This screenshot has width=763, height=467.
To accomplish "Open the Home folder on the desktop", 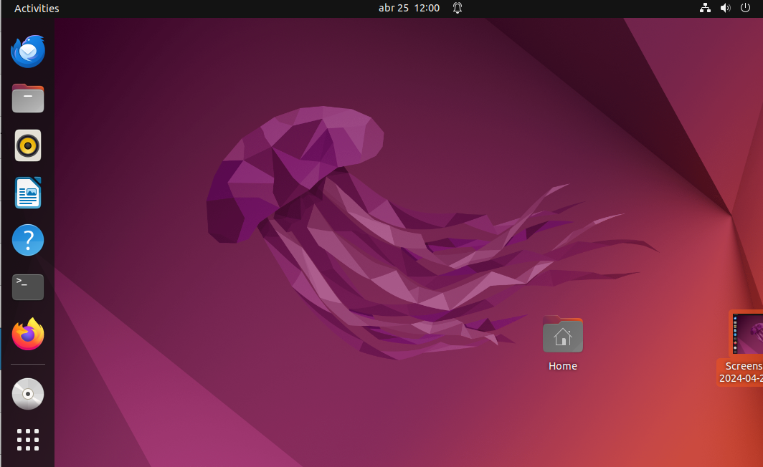I will coord(563,334).
